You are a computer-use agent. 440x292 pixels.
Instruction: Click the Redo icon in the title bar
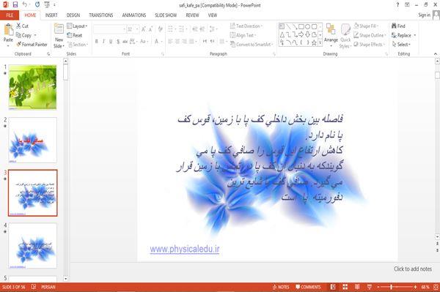pyautogui.click(x=37, y=4)
